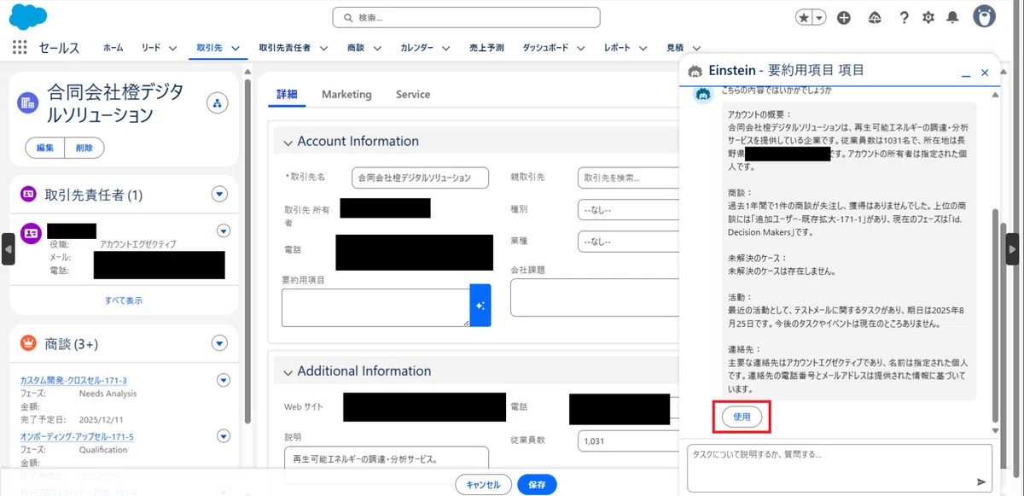Viewport: 1024px width, 496px height.
Task: Expand the レポート tab dropdown chevron
Action: (643, 49)
